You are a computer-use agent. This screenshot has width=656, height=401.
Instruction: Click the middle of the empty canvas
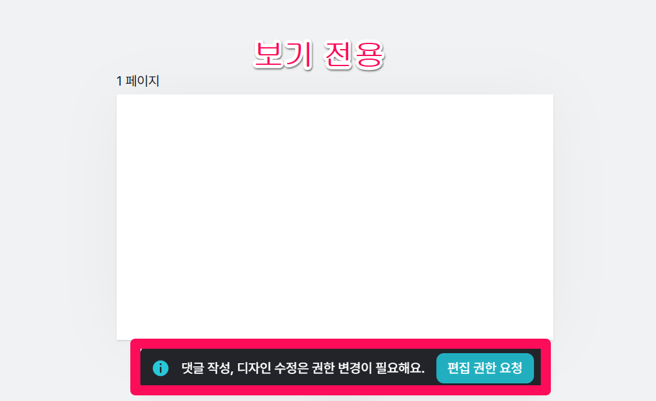[335, 217]
